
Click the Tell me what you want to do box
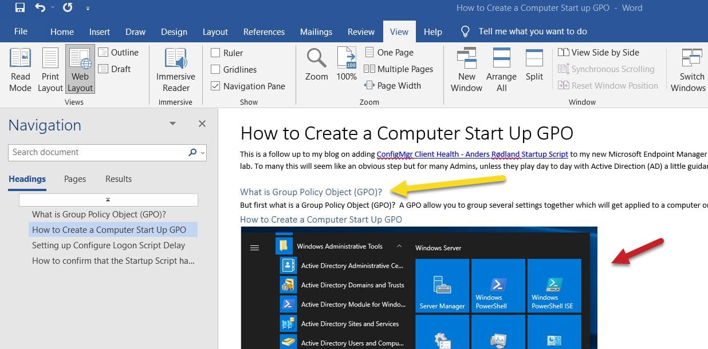[x=524, y=31]
